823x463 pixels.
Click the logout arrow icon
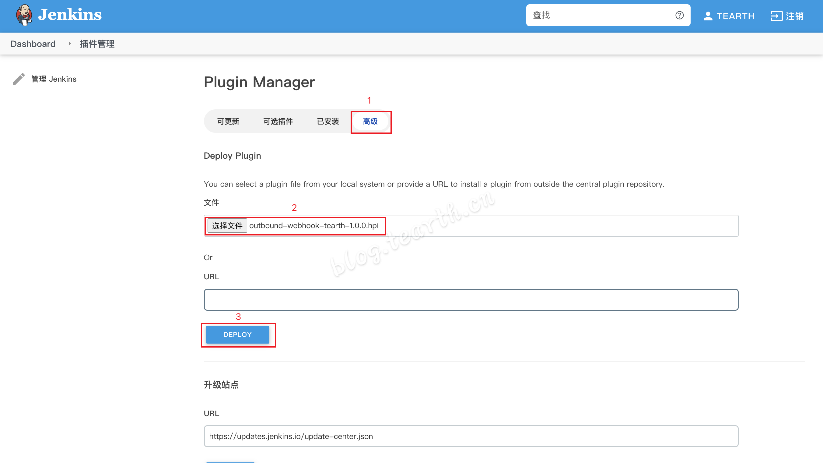tap(776, 16)
